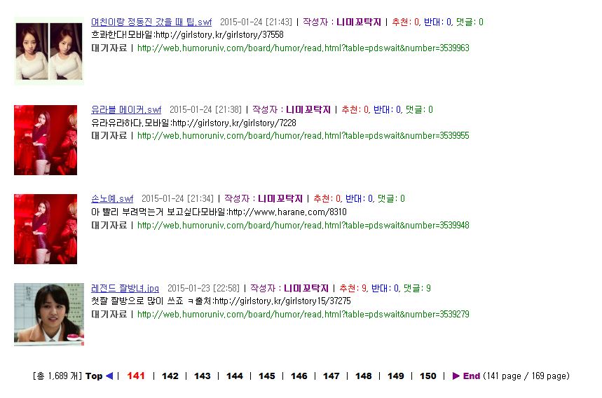Image resolution: width=602 pixels, height=398 pixels.
Task: Go to page 150
Action: coord(428,376)
